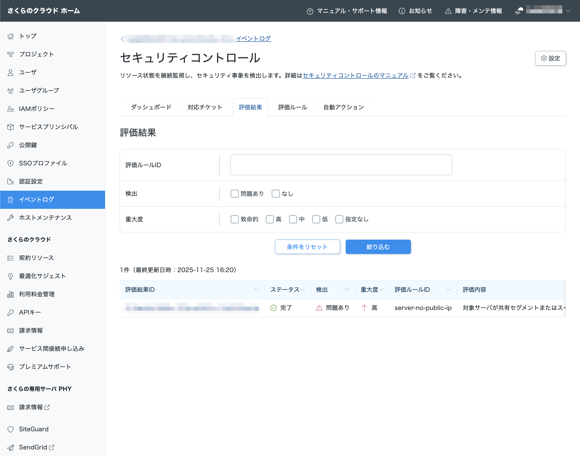Click the home icon next to トップ
The height and width of the screenshot is (456, 580).
click(x=10, y=36)
